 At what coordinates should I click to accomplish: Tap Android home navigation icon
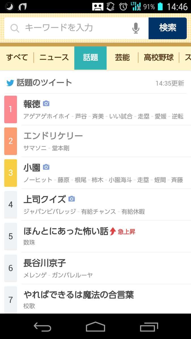[95, 327]
